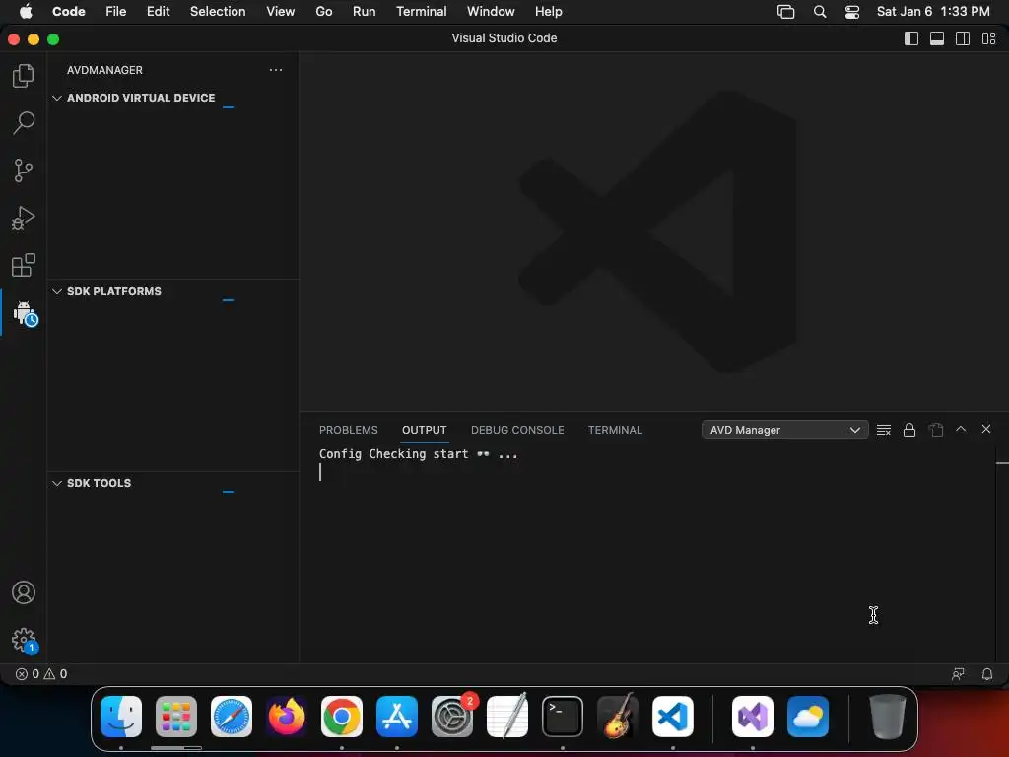Open the AVD Manager output channel dropdown

pyautogui.click(x=785, y=430)
